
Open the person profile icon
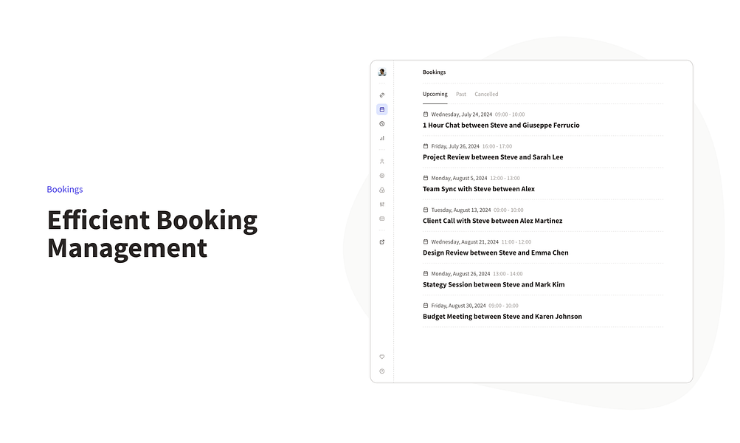coord(381,162)
